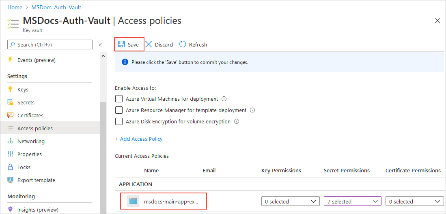Click the Keys key icon in sidebar

11,89
